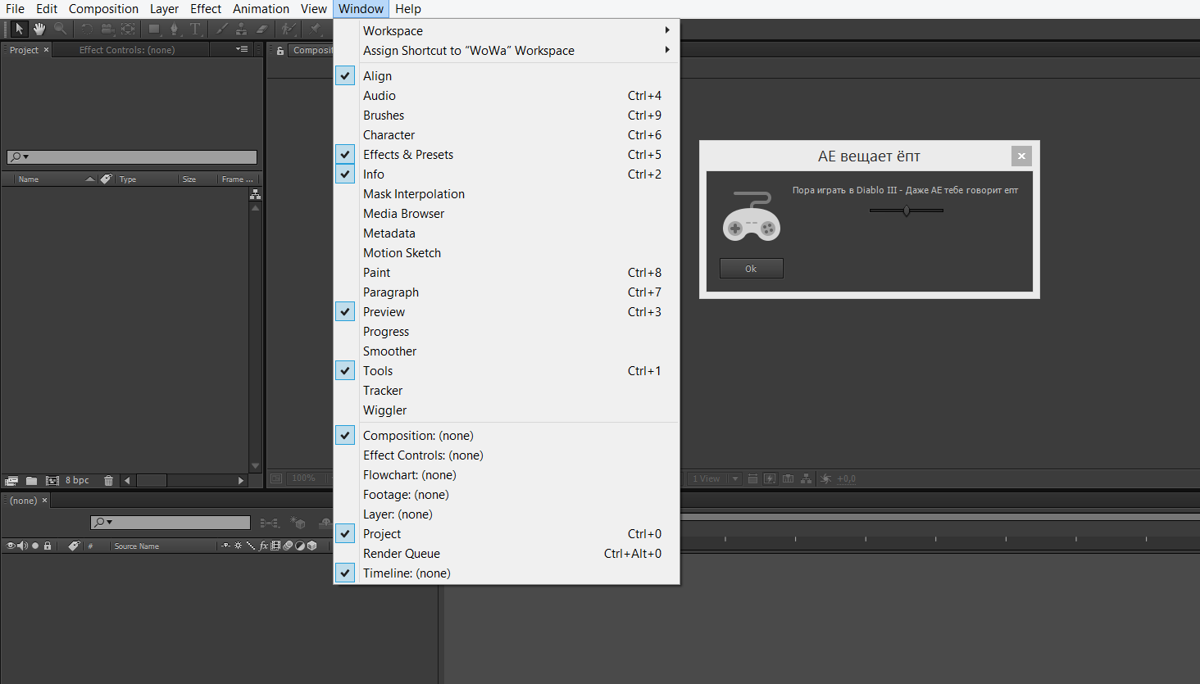Screen dimensions: 1200x684
Task: Click Draft 3D icon in timeline
Action: [x=298, y=523]
